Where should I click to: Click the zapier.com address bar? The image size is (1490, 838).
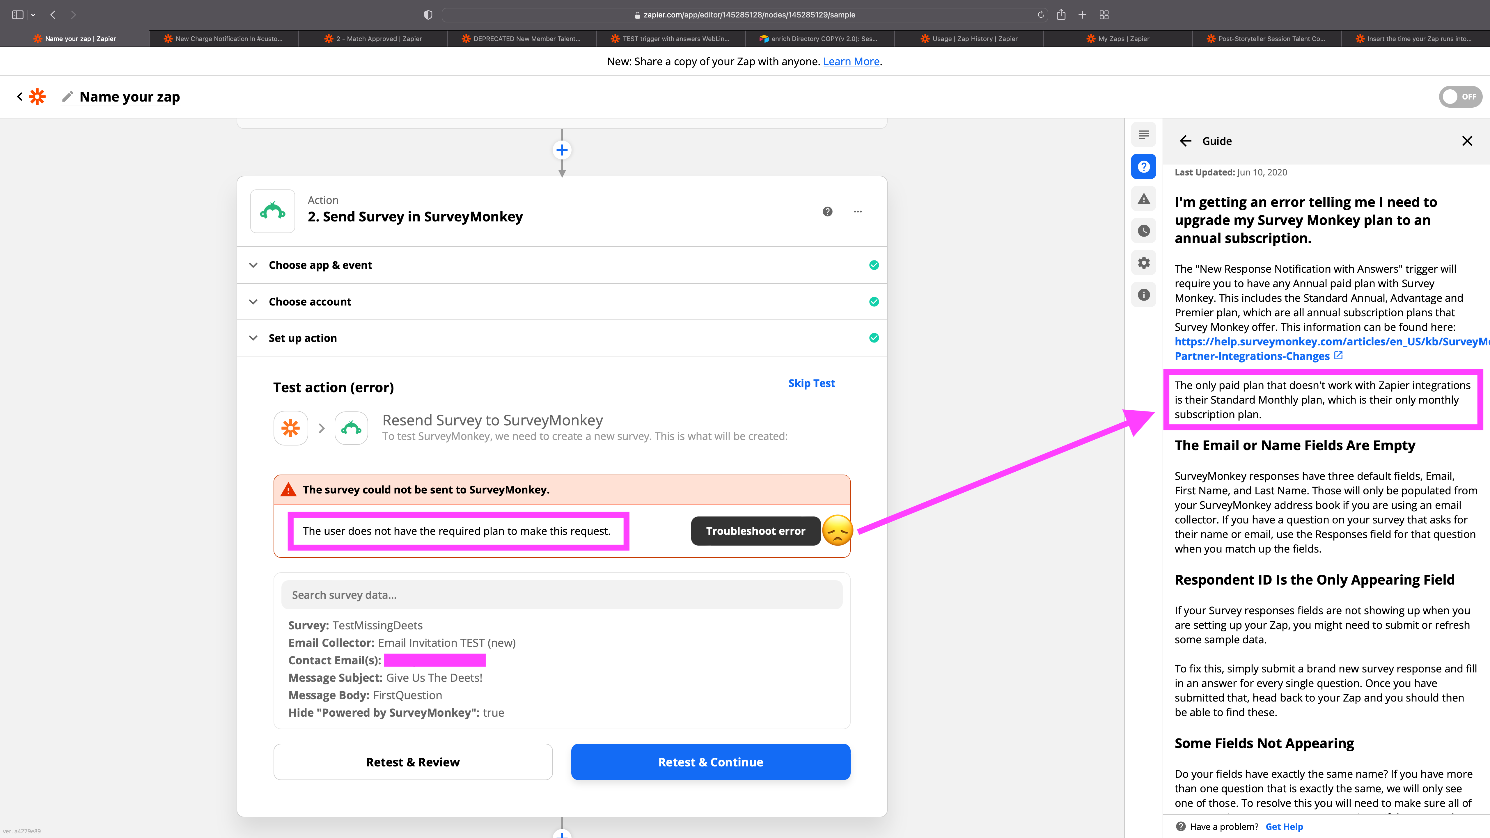click(744, 15)
